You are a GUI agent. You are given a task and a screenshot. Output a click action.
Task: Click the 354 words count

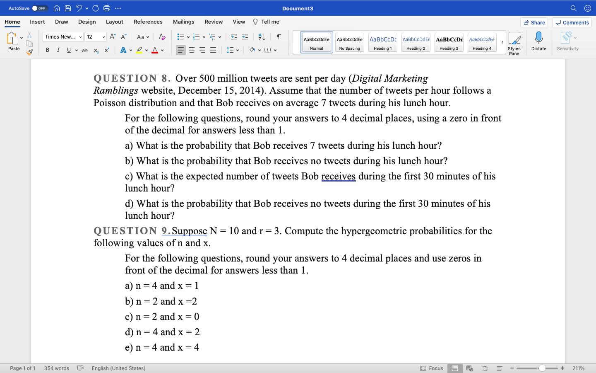(57, 368)
